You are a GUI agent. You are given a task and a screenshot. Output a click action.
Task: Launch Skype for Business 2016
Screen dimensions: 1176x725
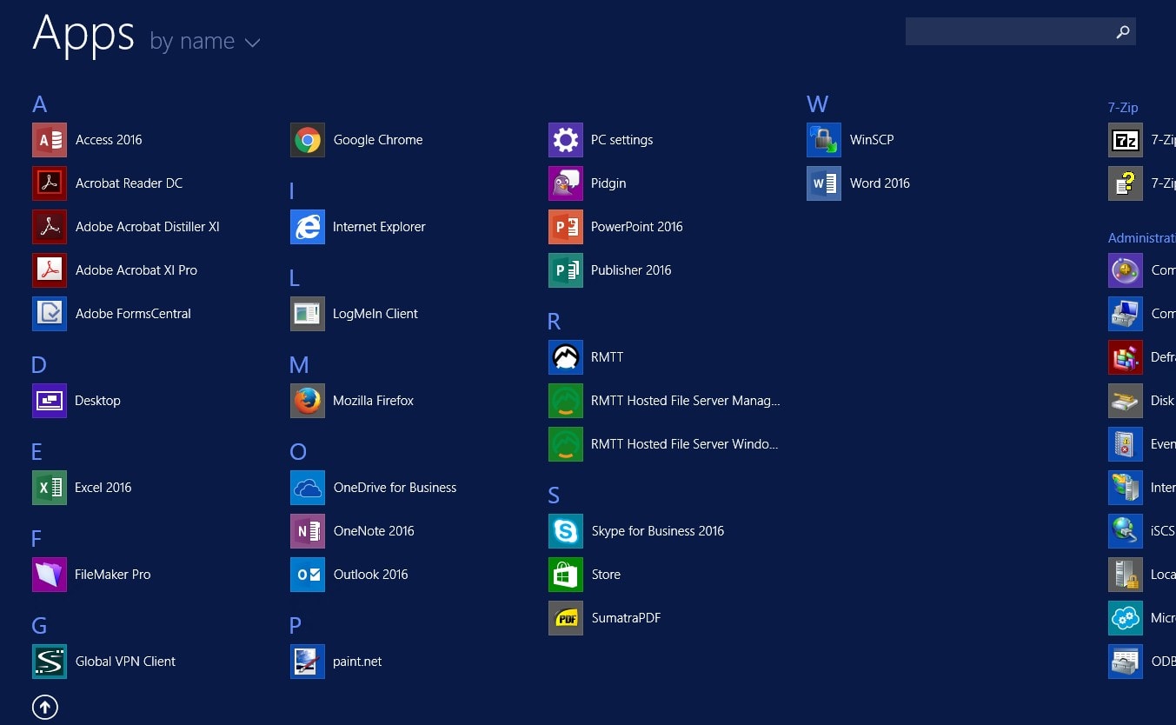click(636, 531)
